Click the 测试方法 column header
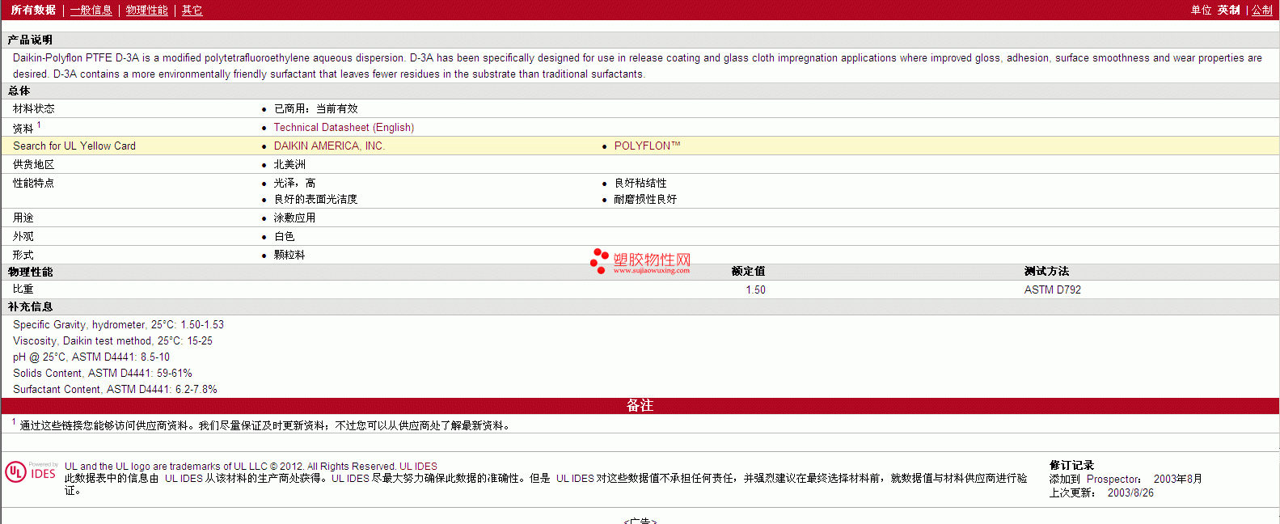Viewport: 1280px width, 524px height. pyautogui.click(x=1046, y=272)
